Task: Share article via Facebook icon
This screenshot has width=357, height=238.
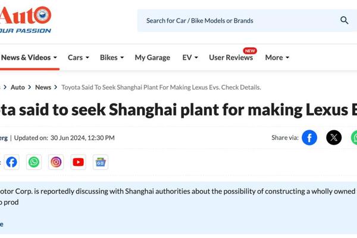Action: (309, 137)
